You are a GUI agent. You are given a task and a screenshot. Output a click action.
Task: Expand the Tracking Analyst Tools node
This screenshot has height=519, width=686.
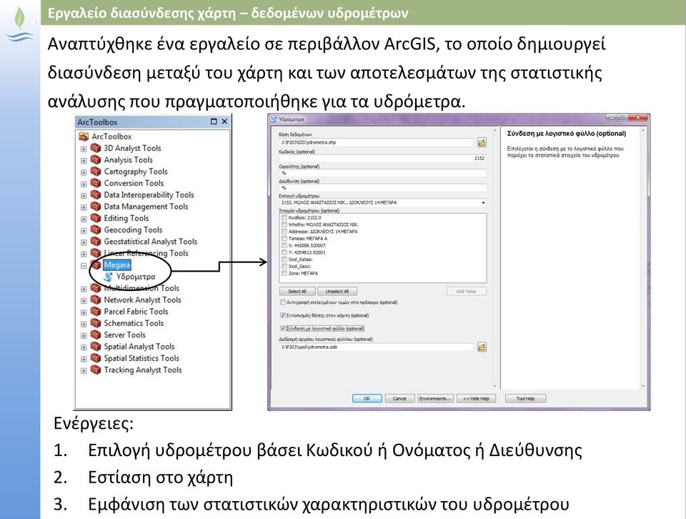click(x=84, y=370)
